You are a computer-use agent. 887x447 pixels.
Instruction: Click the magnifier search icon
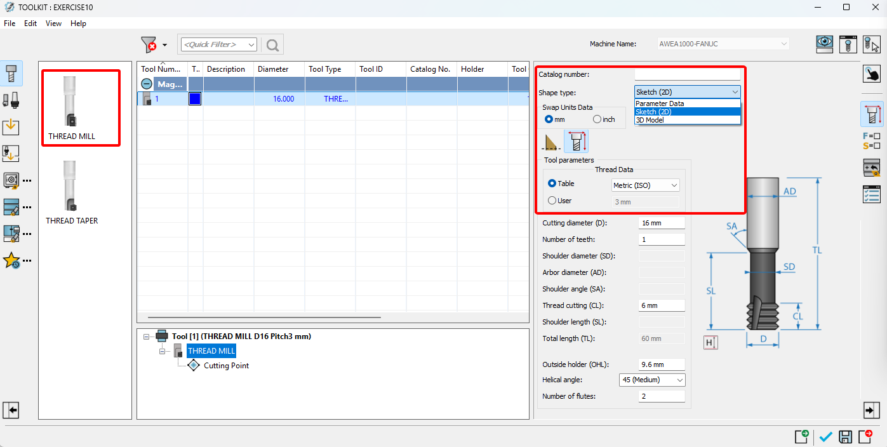pyautogui.click(x=273, y=44)
